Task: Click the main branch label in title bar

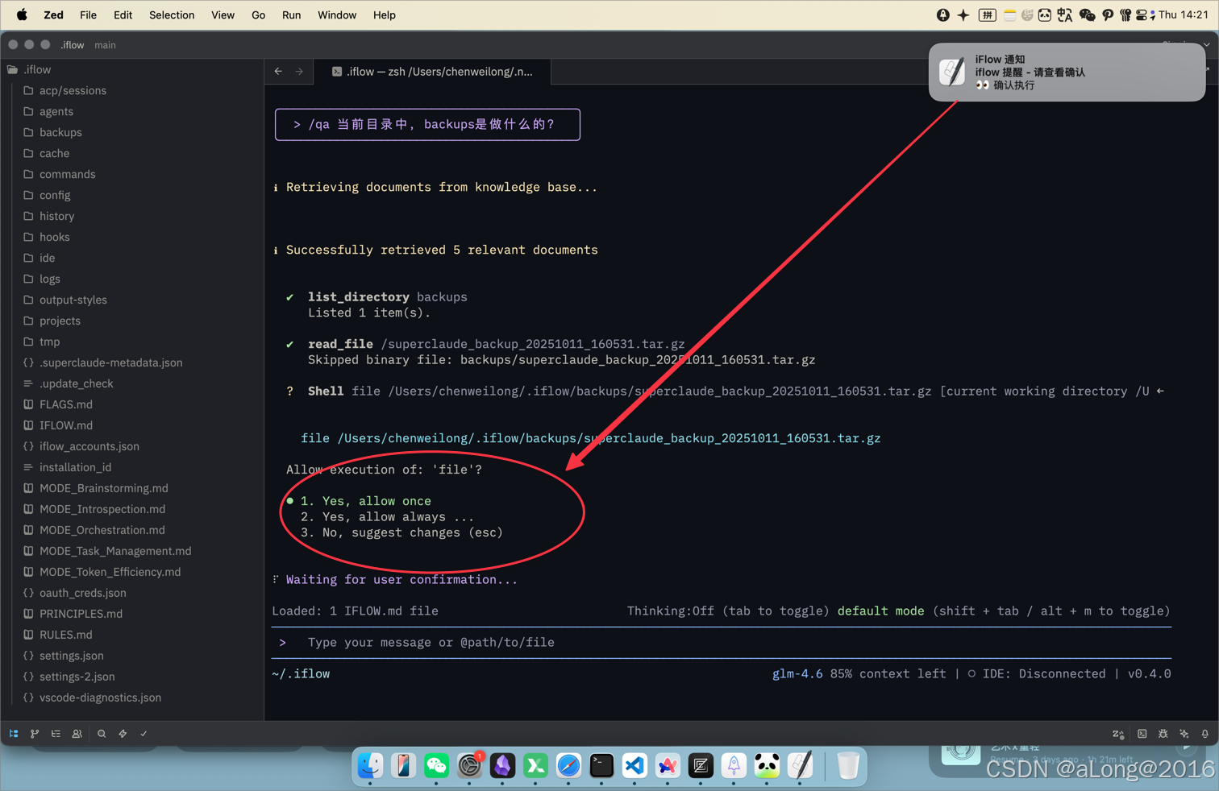Action: [x=105, y=45]
